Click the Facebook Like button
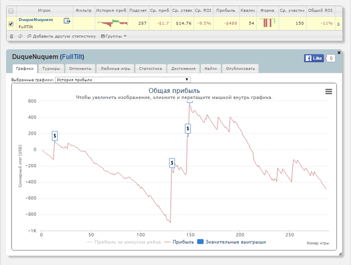Screen dimensions: 351x265 [x=314, y=58]
